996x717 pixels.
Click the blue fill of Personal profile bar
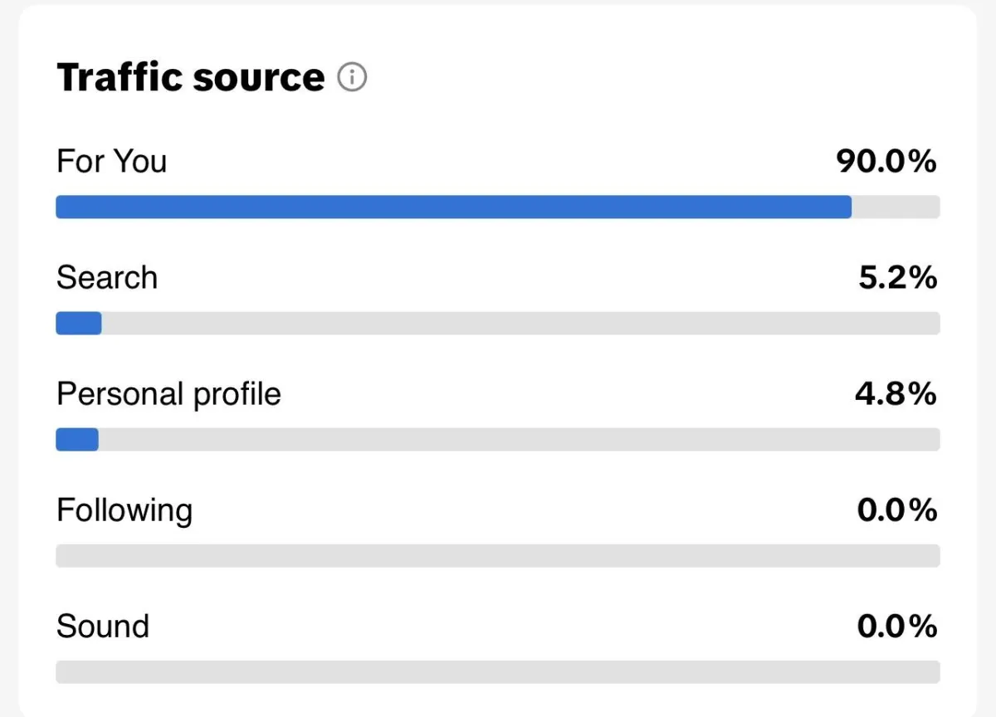coord(77,439)
